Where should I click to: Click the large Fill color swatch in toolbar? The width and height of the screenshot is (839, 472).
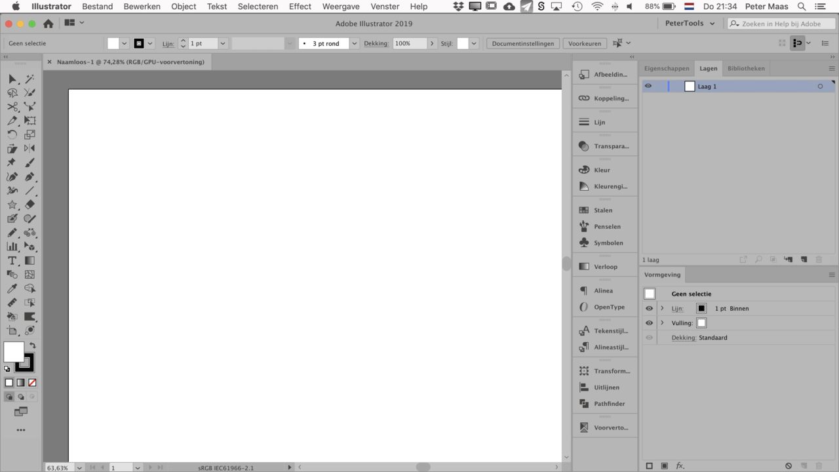click(12, 351)
